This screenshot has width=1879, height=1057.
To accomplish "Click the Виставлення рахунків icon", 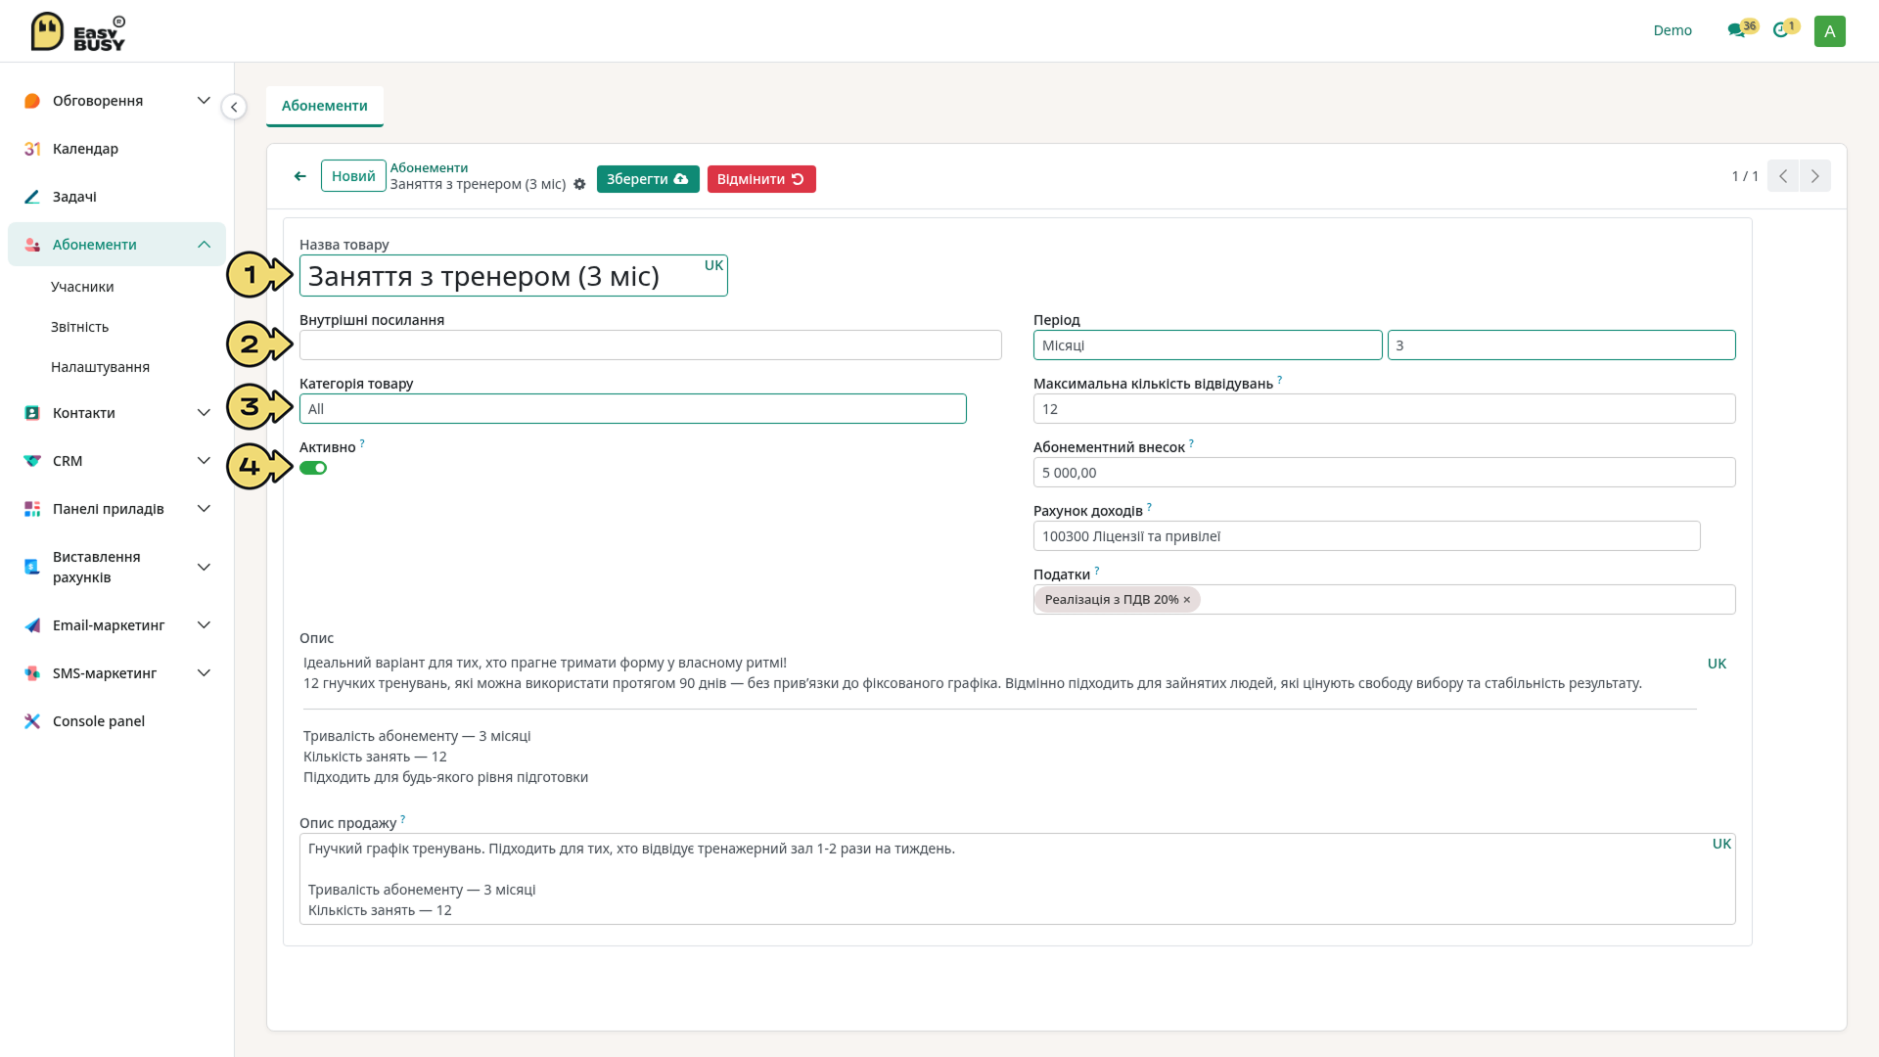I will (x=32, y=567).
